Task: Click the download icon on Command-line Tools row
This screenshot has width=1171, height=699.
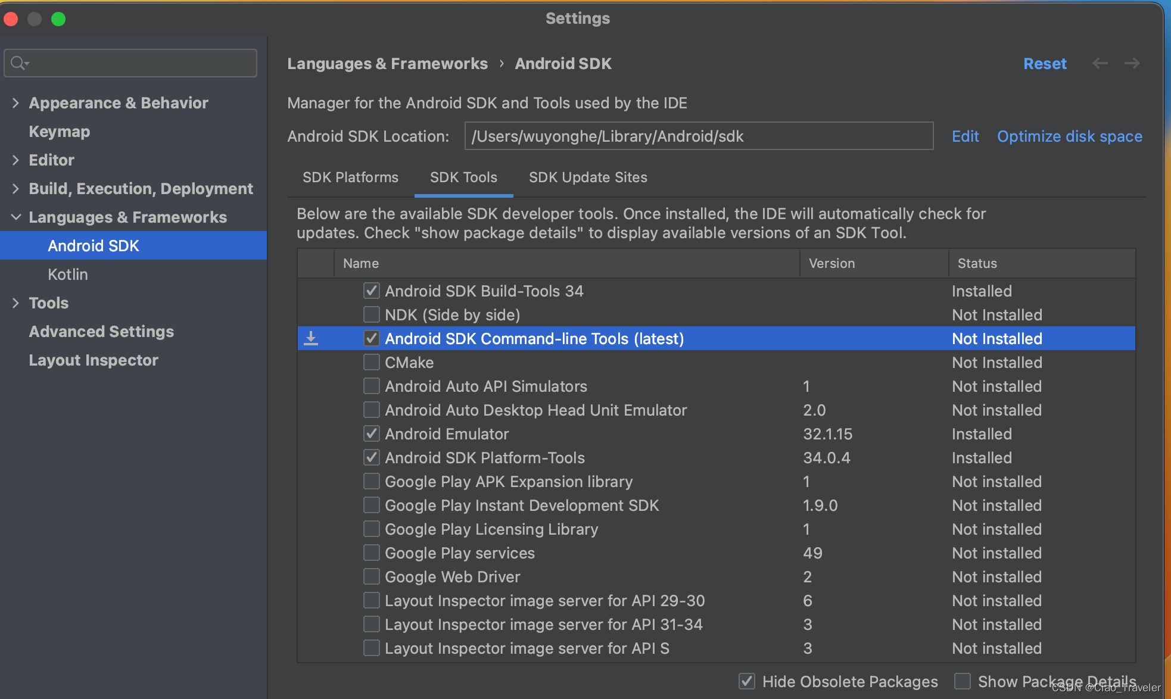Action: click(311, 338)
